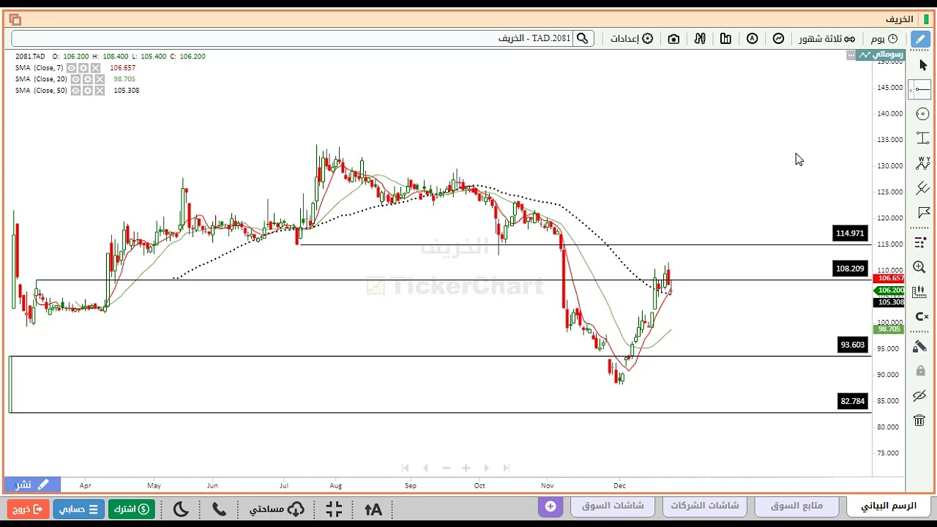Viewport: 937px width, 527px height.
Task: Toggle dark mode moon icon
Action: click(x=180, y=509)
